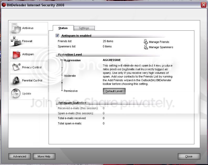This screenshot has width=208, height=165.
Task: Open More Help
Action: (x=44, y=156)
